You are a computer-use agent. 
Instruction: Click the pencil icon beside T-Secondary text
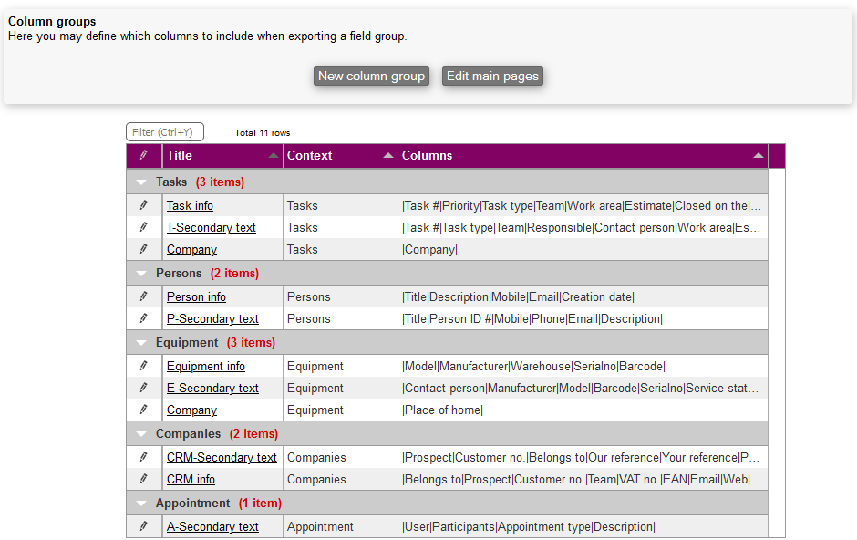coord(143,227)
